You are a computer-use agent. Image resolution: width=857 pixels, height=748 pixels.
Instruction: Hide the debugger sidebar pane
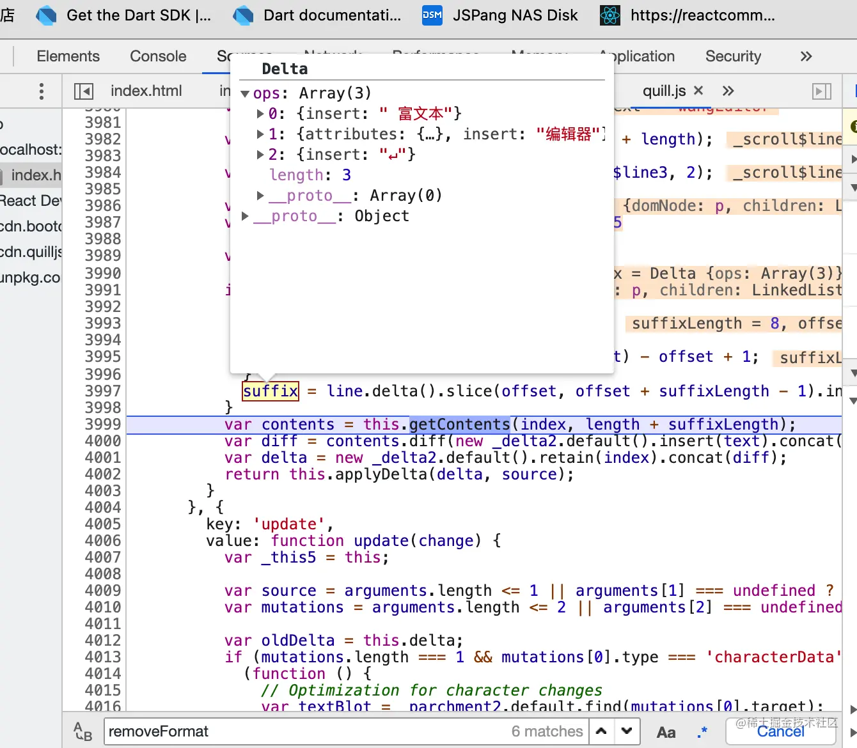pos(822,91)
